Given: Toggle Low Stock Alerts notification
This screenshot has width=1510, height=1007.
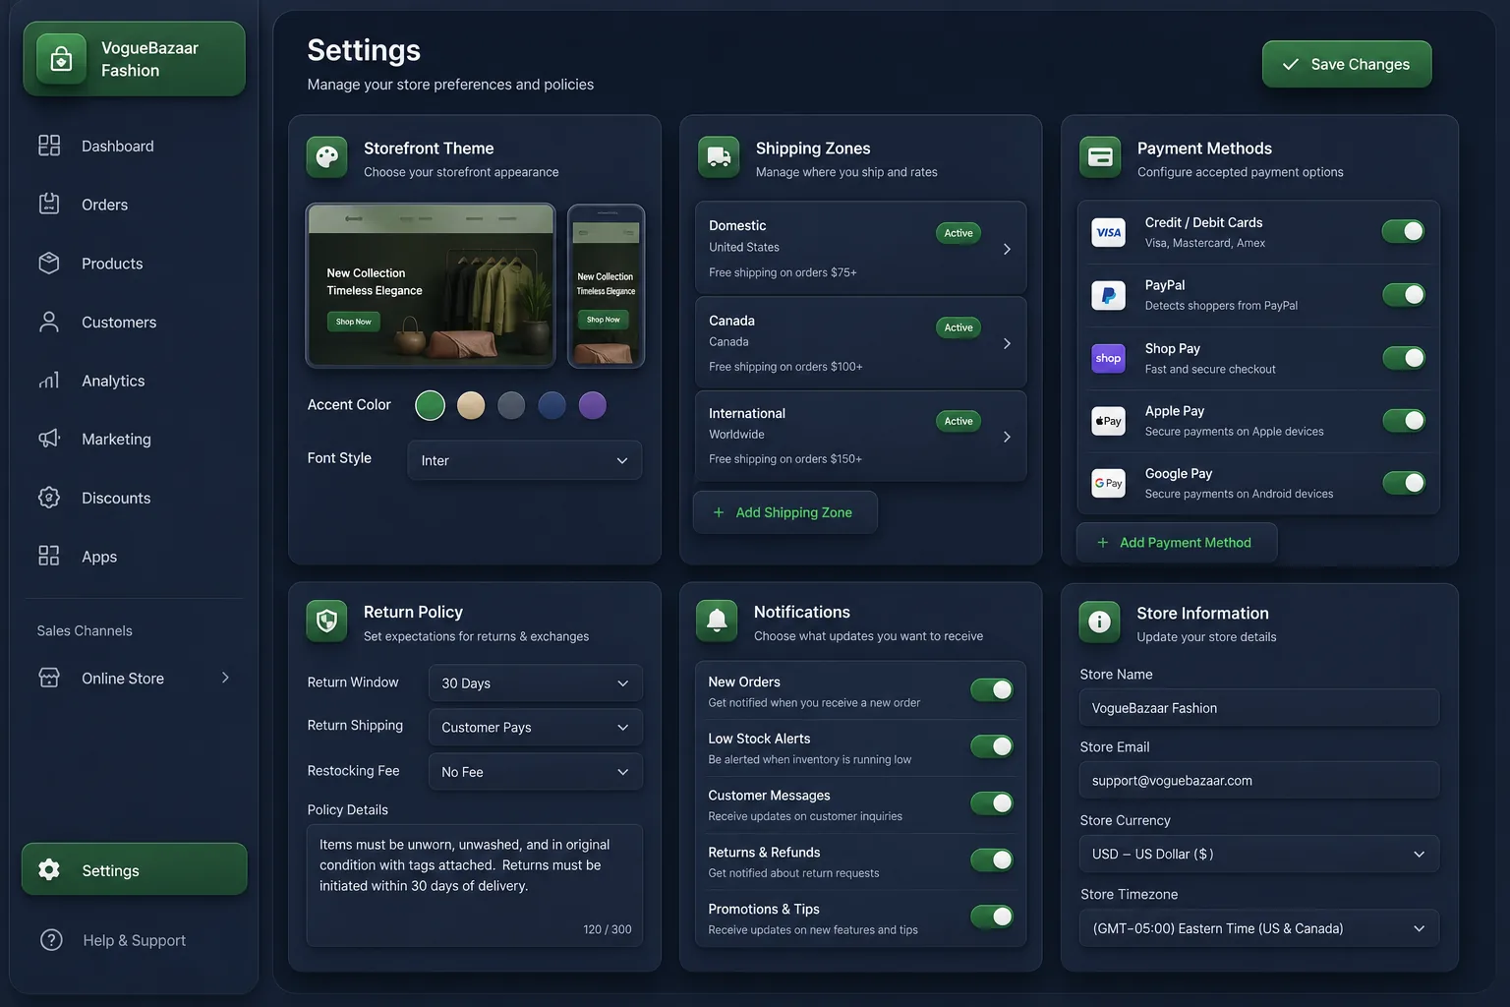Looking at the screenshot, I should click(x=992, y=746).
